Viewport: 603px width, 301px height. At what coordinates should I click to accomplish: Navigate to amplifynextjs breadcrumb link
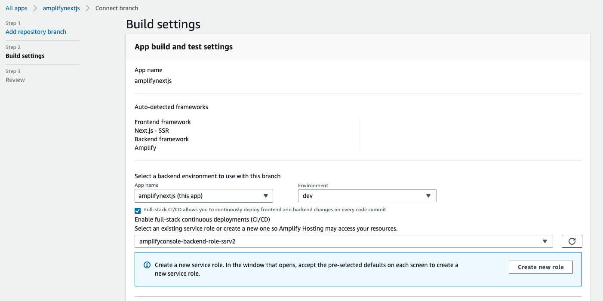(61, 8)
